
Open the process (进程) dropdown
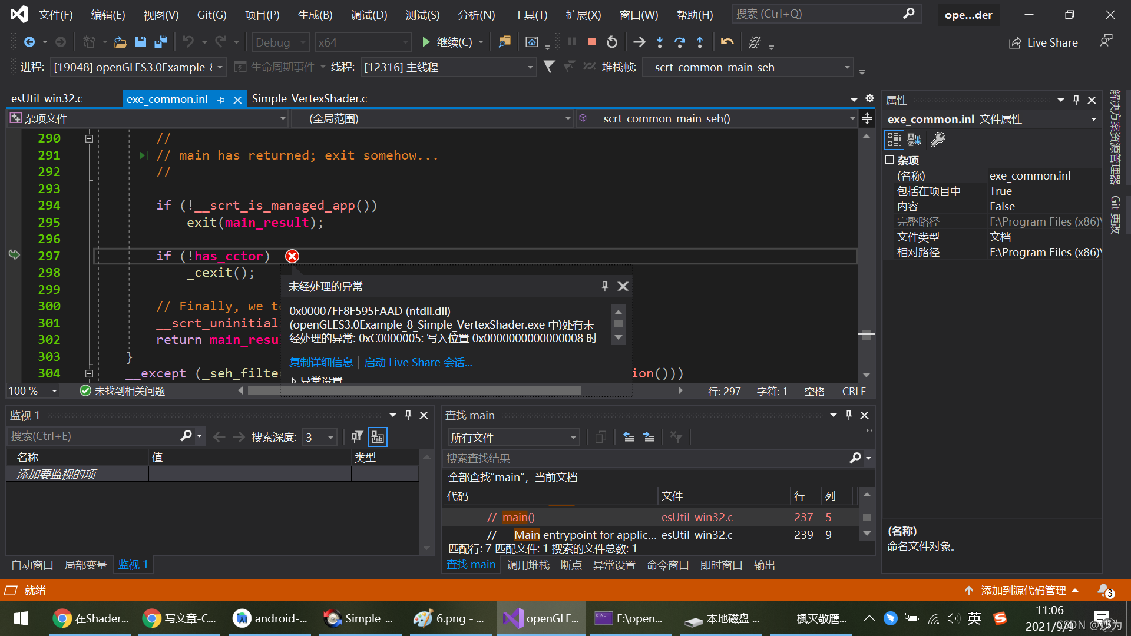tap(138, 67)
